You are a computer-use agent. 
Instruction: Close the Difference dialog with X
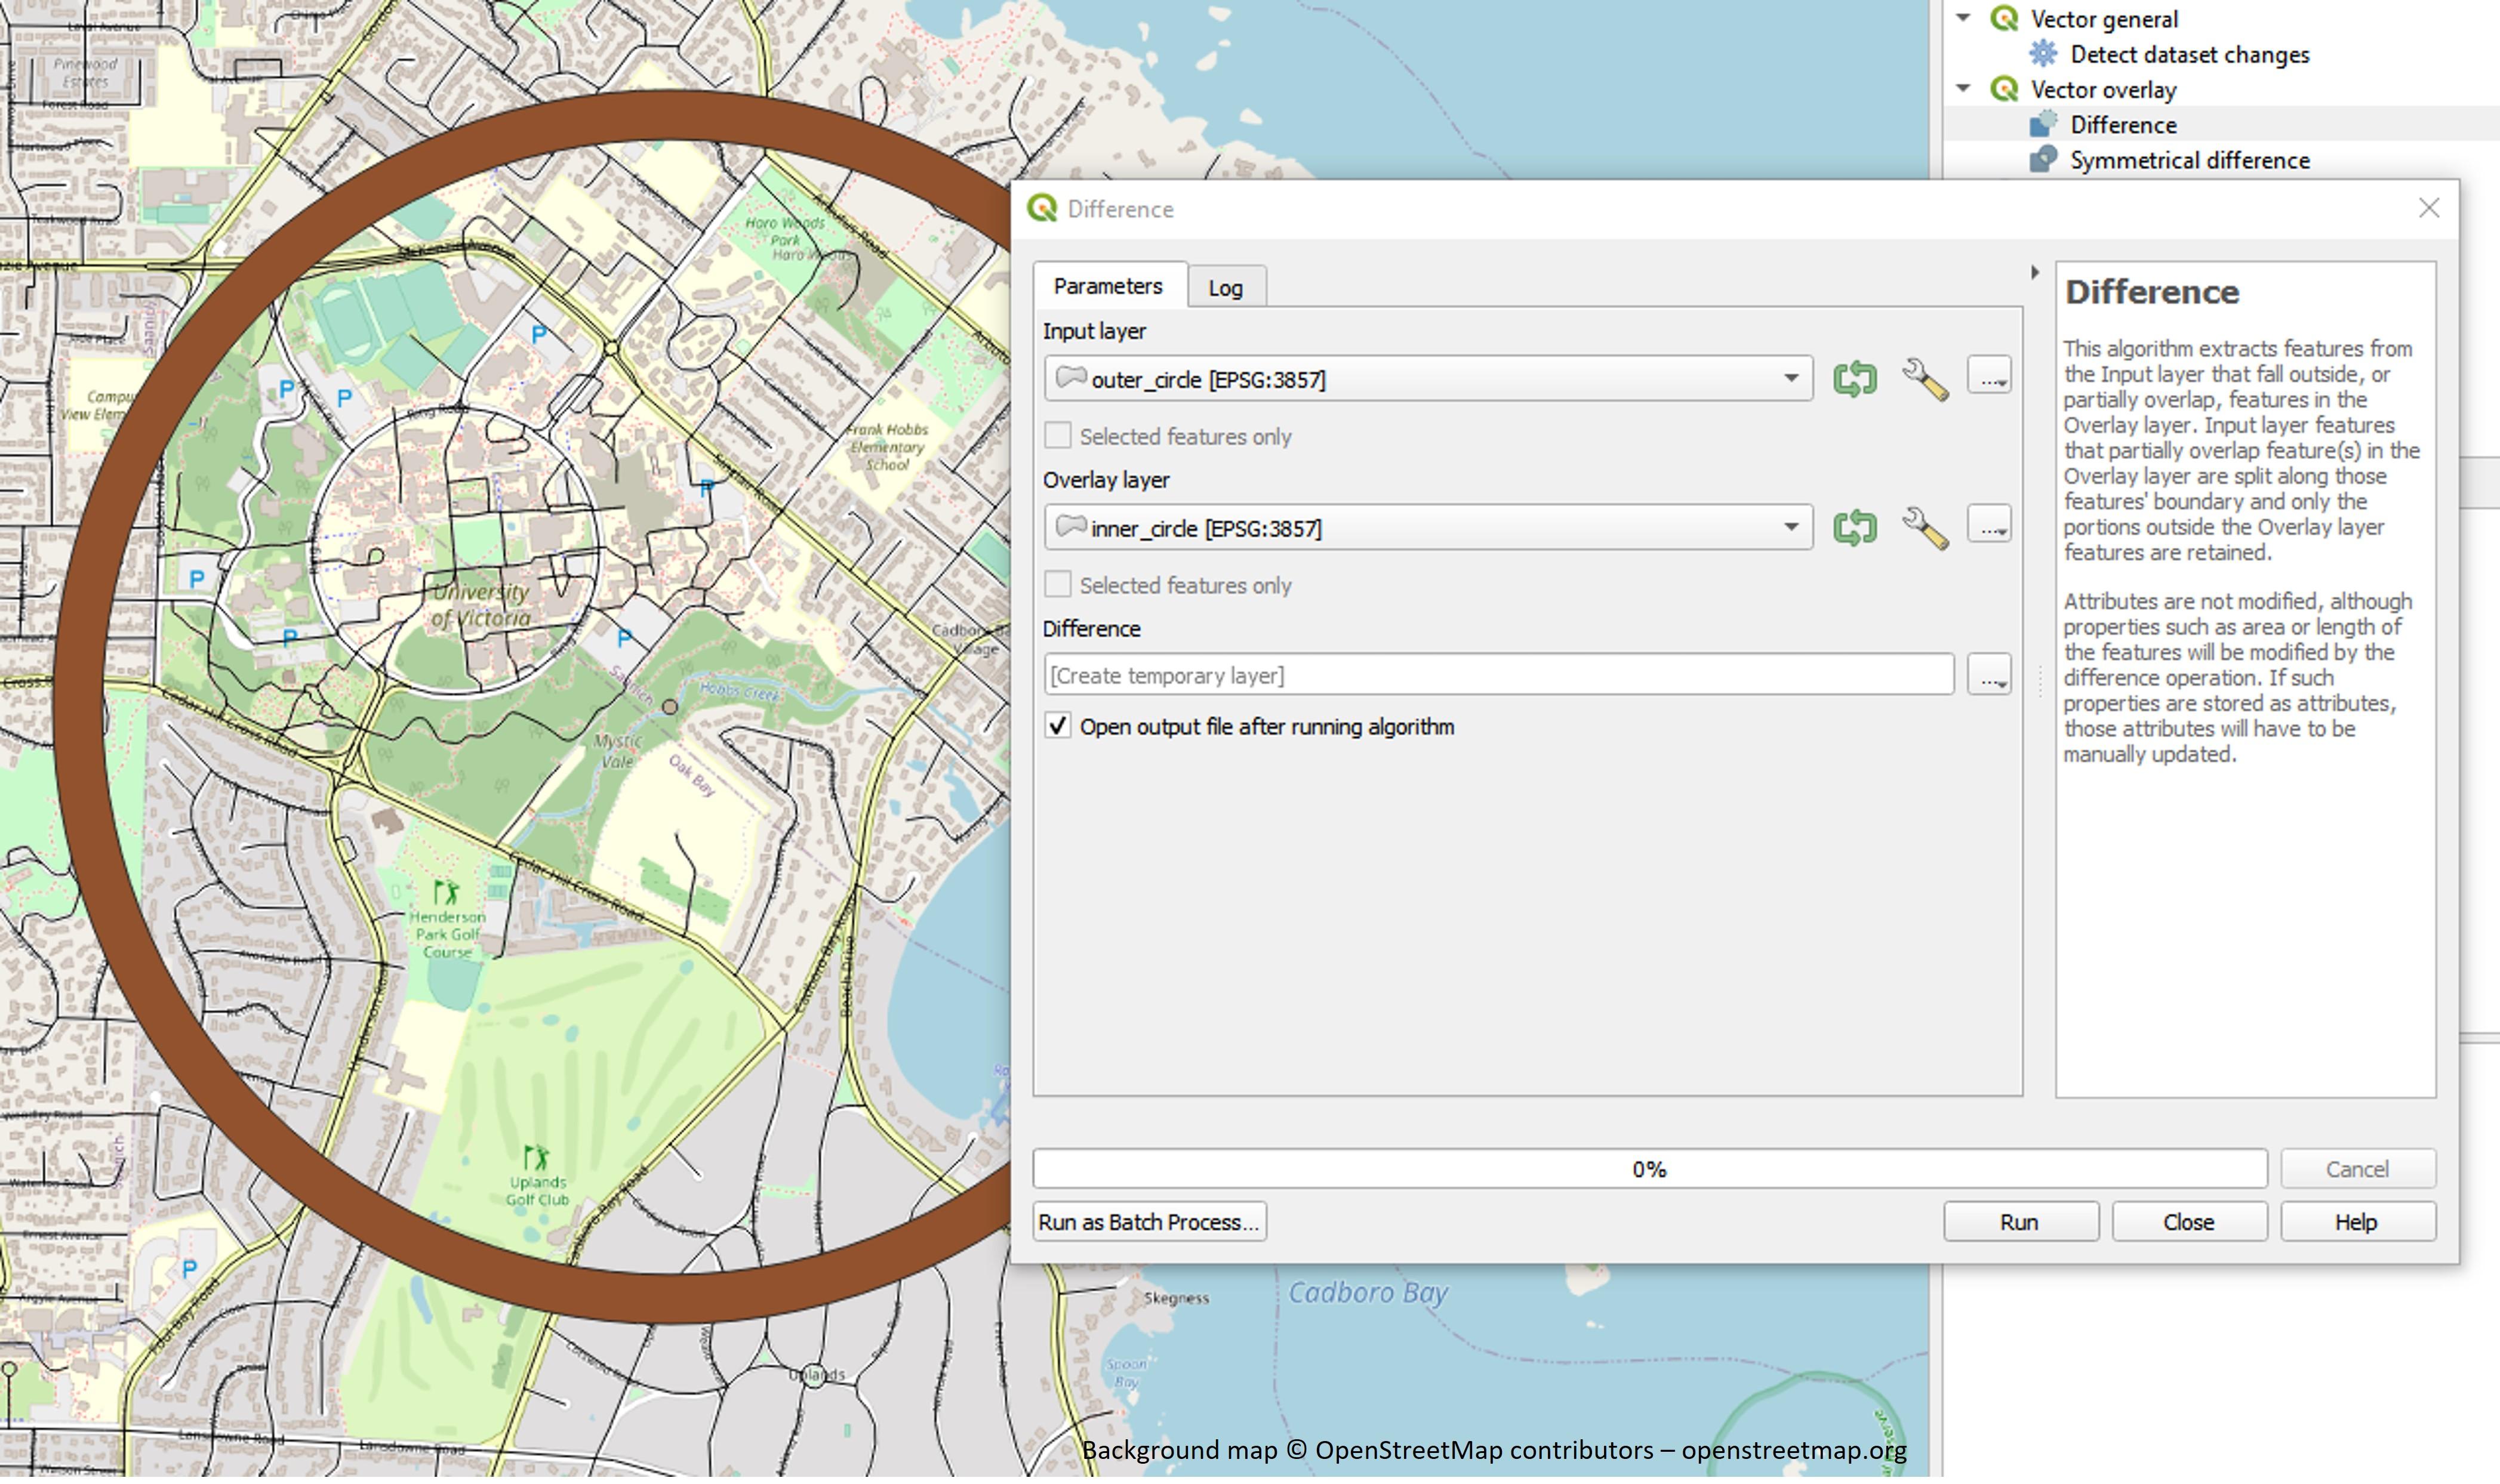pyautogui.click(x=2429, y=208)
